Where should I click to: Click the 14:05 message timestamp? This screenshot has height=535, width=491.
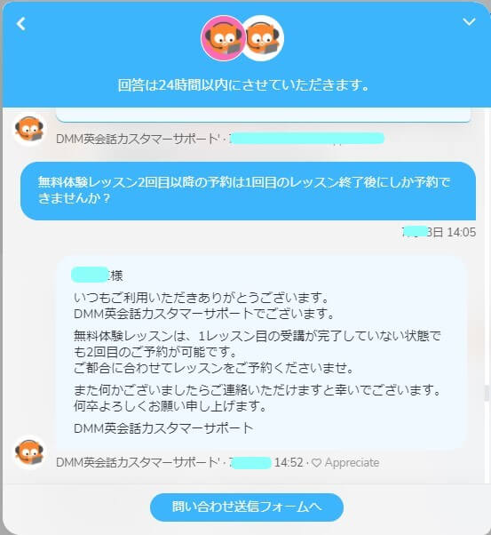462,232
